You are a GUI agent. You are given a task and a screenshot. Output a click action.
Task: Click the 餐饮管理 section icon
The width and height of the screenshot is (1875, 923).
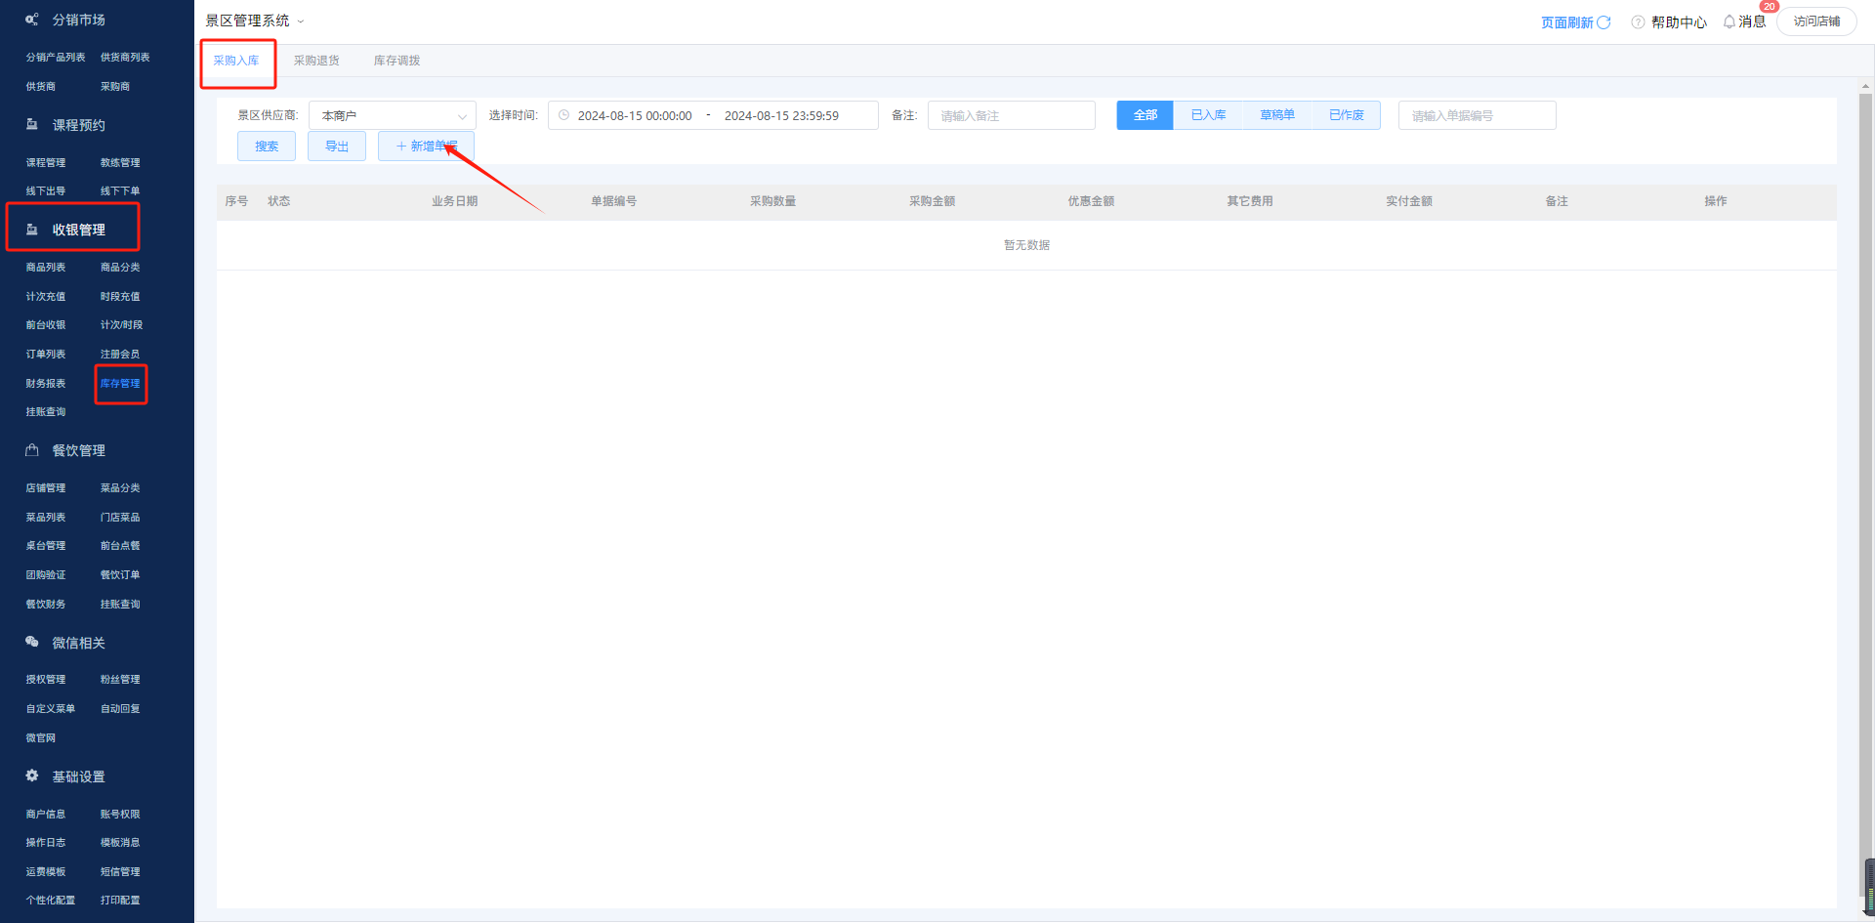[x=32, y=450]
